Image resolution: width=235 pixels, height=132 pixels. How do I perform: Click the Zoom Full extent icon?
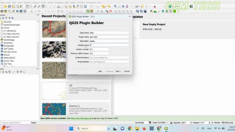43,7
